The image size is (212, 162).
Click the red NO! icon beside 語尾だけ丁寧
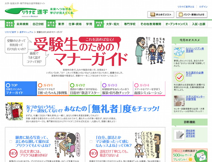click(94, 153)
